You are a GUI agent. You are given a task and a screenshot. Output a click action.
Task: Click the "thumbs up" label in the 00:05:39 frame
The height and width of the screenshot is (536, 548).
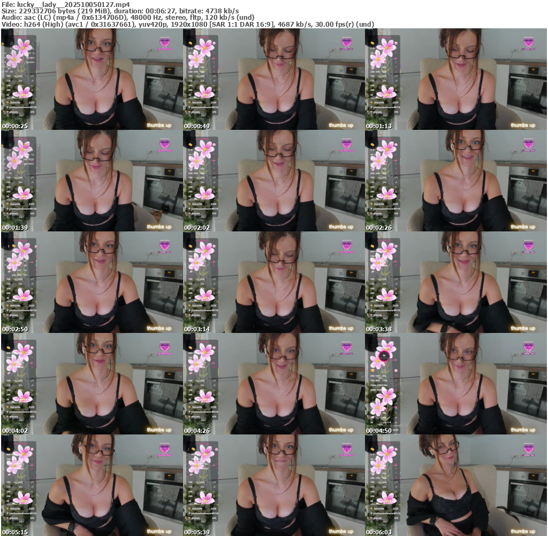341,532
